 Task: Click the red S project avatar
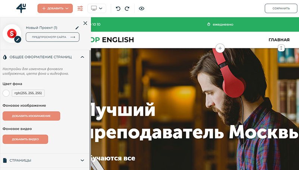point(12,34)
